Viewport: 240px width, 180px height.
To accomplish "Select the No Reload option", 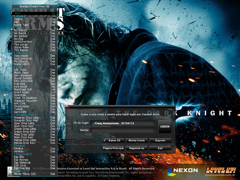I will [x=34, y=30].
